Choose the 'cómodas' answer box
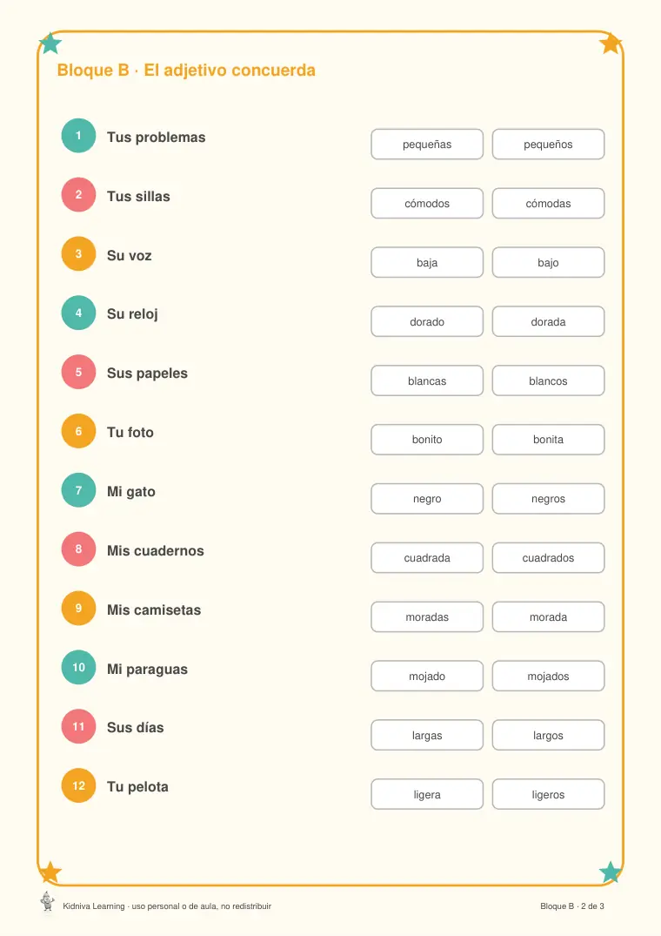 (x=548, y=204)
